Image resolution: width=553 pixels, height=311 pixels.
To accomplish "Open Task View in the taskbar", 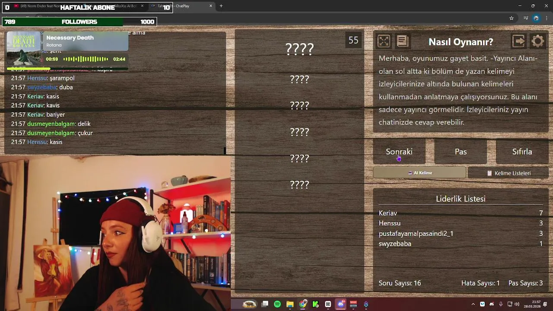I will point(265,304).
